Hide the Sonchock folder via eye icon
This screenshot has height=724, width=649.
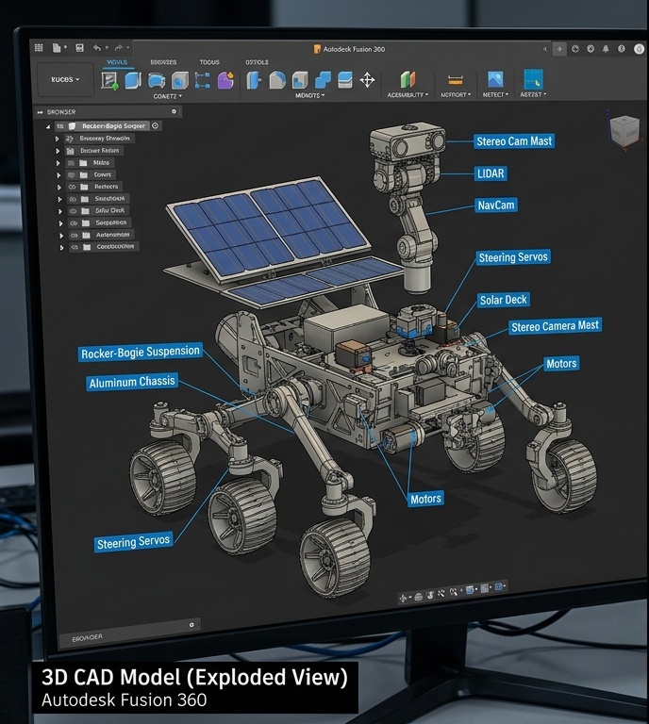[73, 199]
